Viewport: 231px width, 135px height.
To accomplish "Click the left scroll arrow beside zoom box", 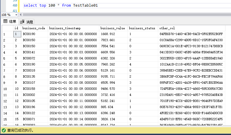I will tap(20, 14).
